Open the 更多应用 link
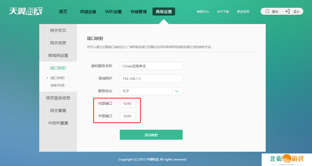The height and width of the screenshot is (166, 312). 243,12
